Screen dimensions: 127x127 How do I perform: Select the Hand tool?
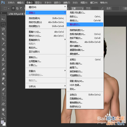tap(3, 109)
